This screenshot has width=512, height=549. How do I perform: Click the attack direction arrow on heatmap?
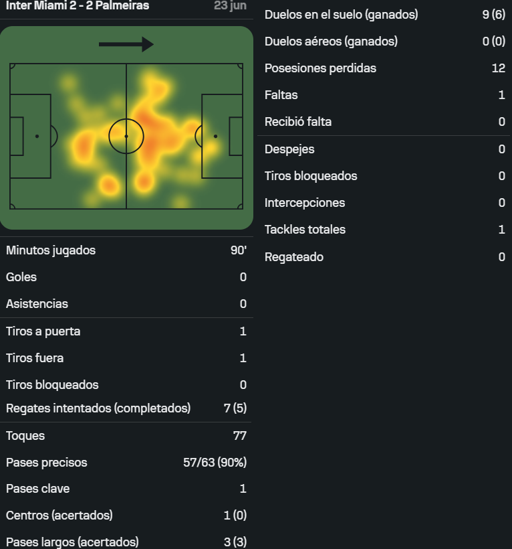pos(126,44)
